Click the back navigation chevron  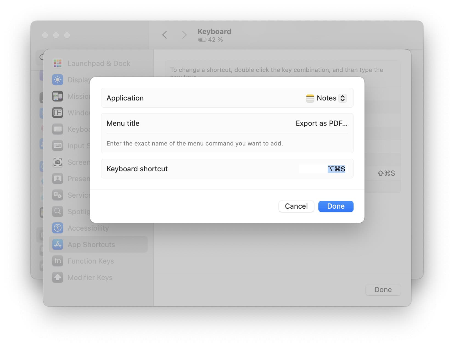pos(164,35)
